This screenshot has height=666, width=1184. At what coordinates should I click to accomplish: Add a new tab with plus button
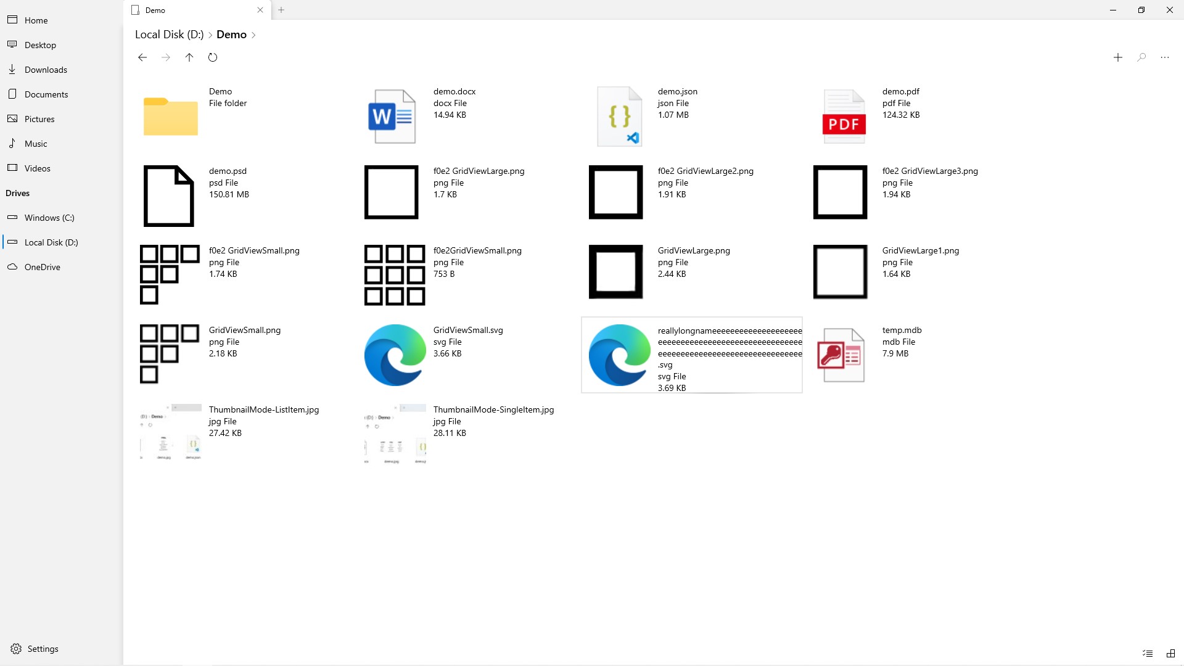281,10
